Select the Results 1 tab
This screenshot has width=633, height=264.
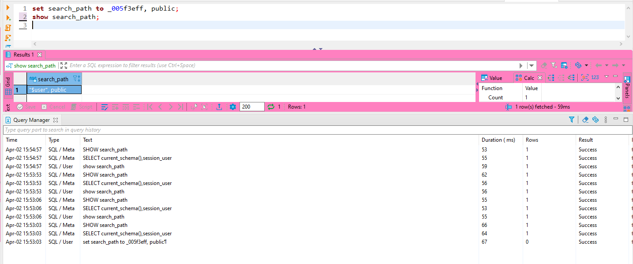pos(23,55)
